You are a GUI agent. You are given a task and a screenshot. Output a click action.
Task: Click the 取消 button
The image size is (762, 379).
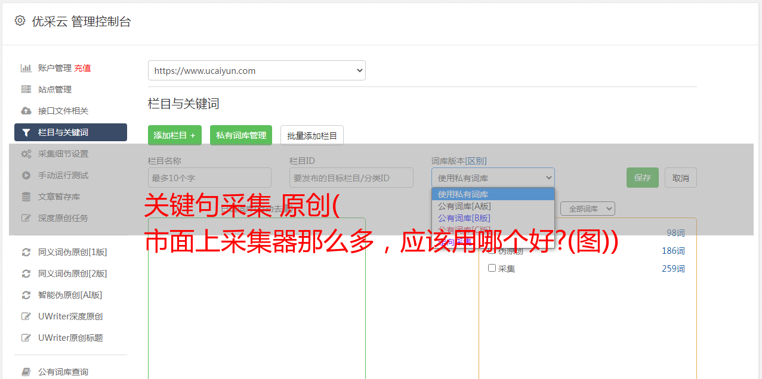point(681,178)
